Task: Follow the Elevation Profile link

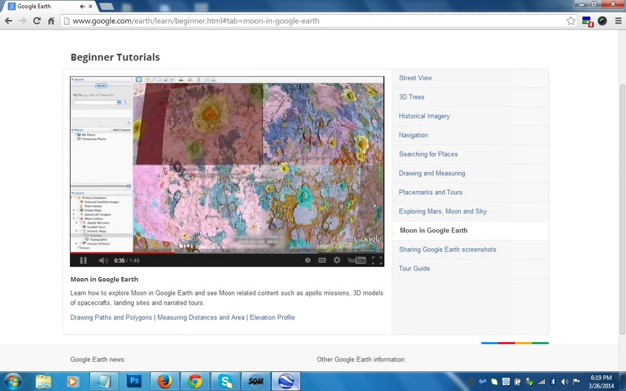Action: tap(272, 318)
